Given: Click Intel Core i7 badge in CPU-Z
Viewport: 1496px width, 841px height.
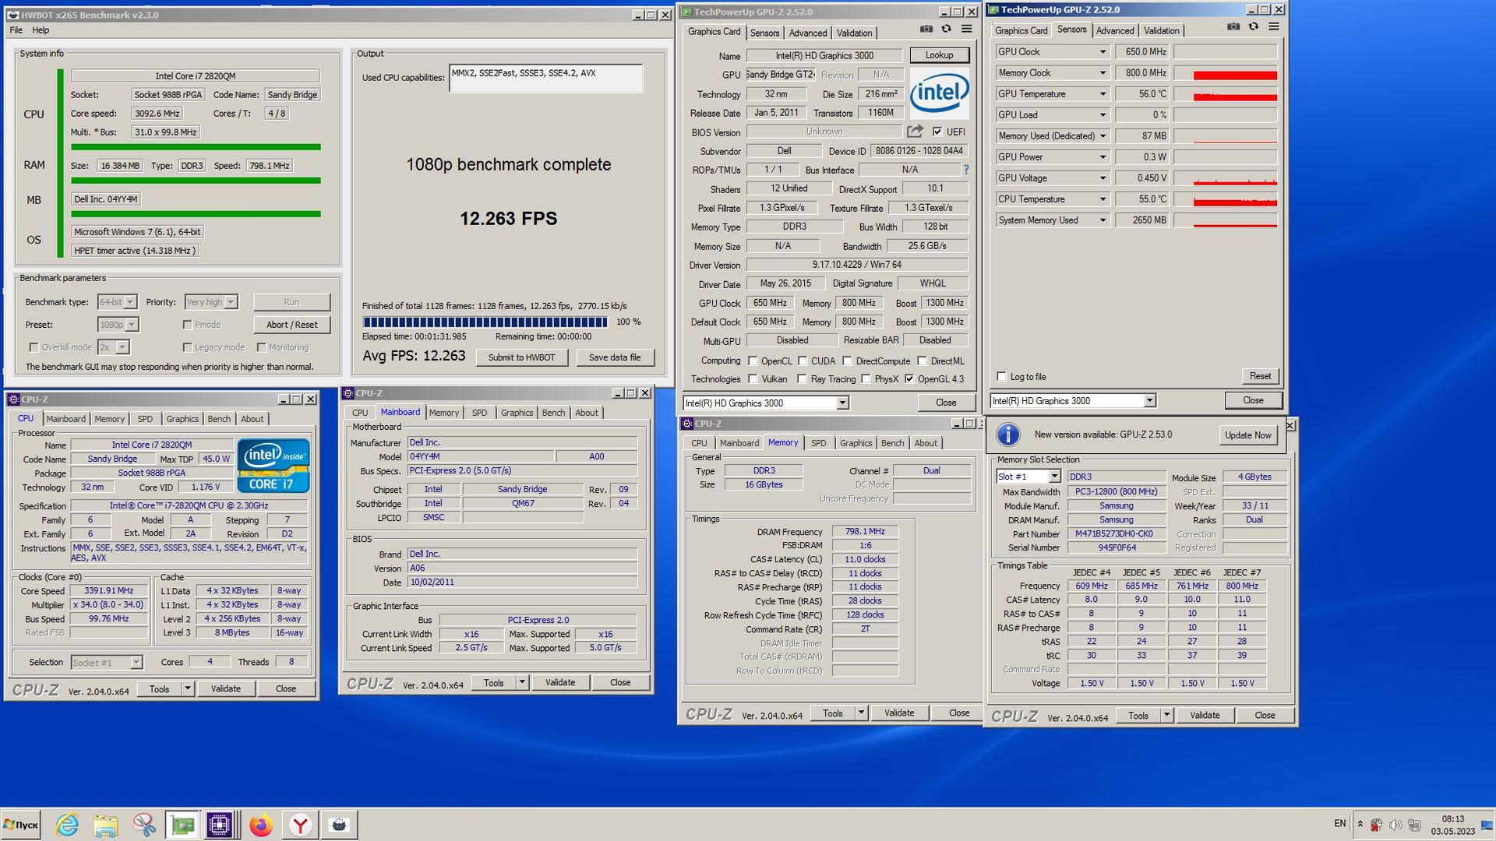Looking at the screenshot, I should coord(273,465).
